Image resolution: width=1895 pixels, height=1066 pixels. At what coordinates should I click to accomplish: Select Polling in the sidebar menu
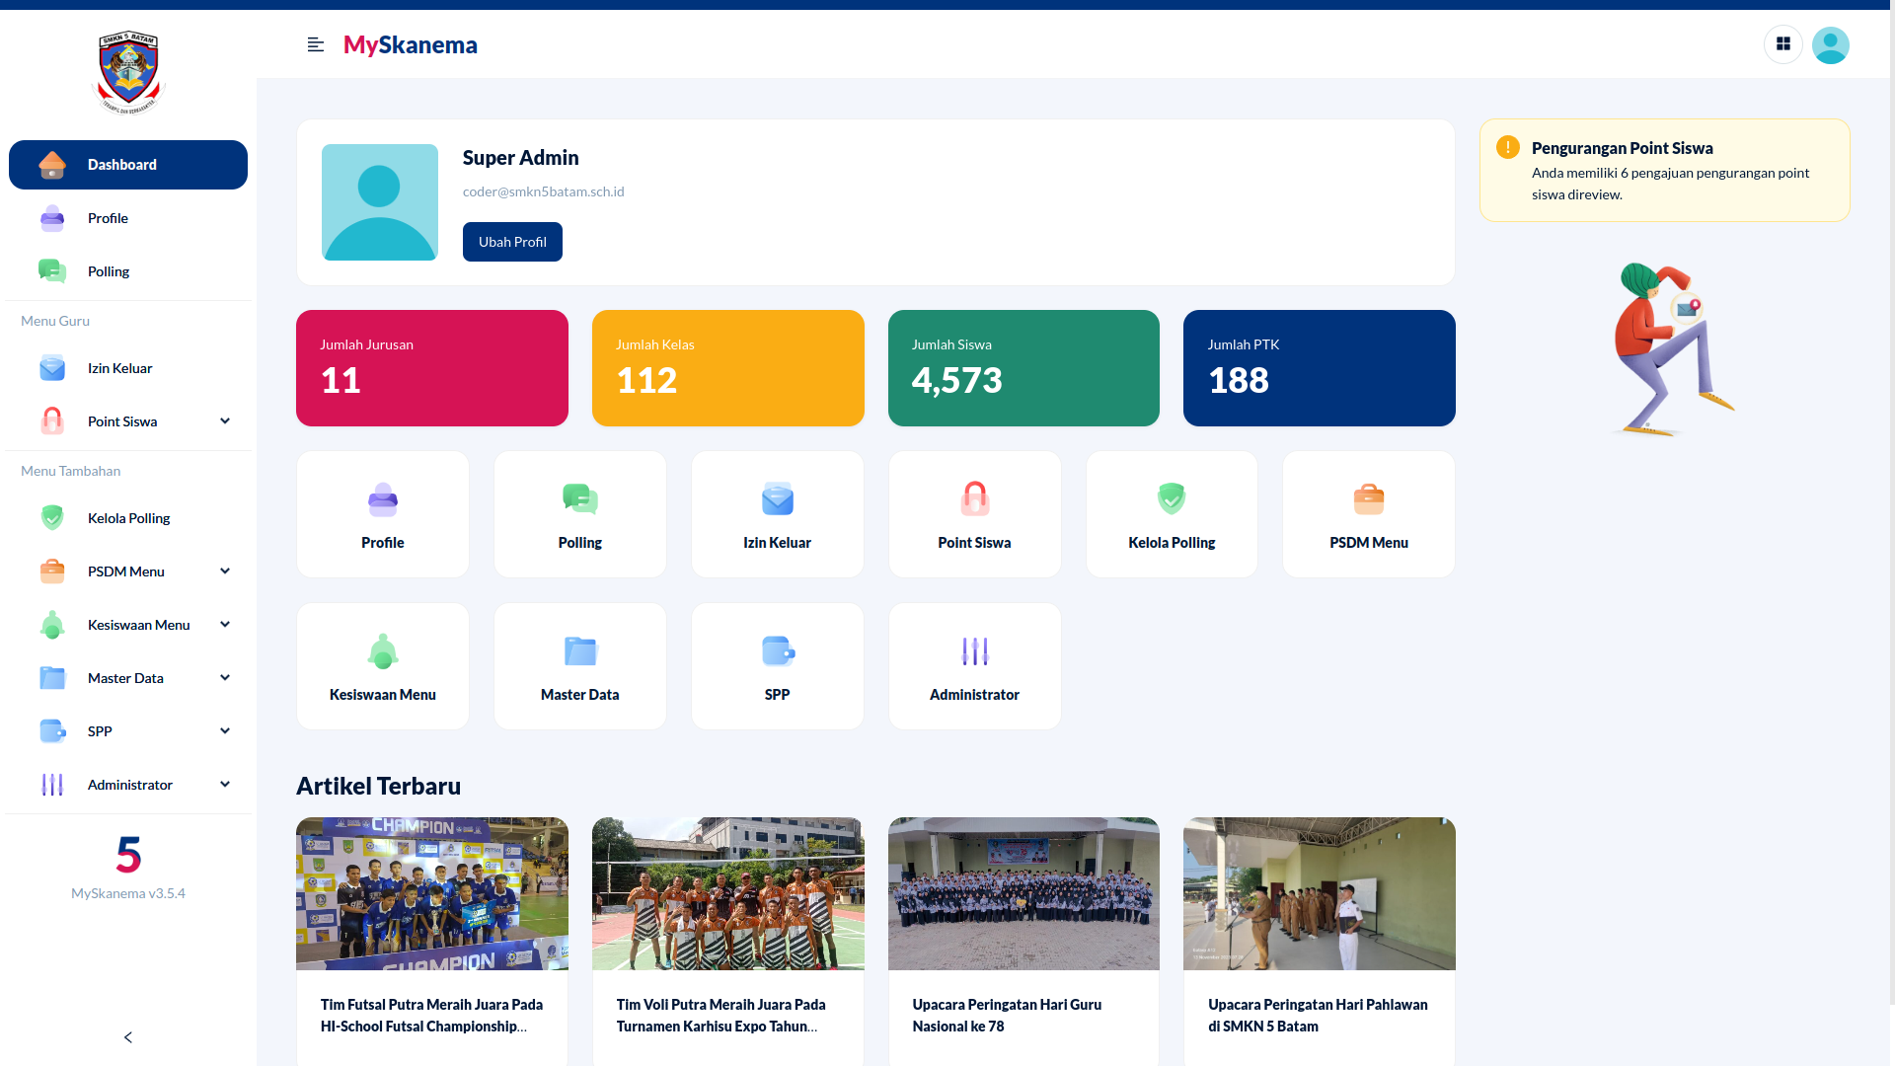coord(109,271)
